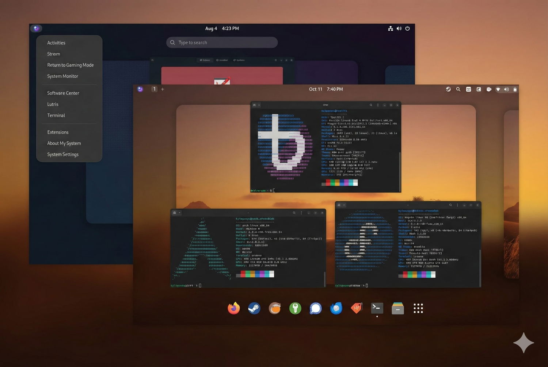This screenshot has height=367, width=548.
Task: Launch Thunderbird from the dock
Action: [336, 308]
